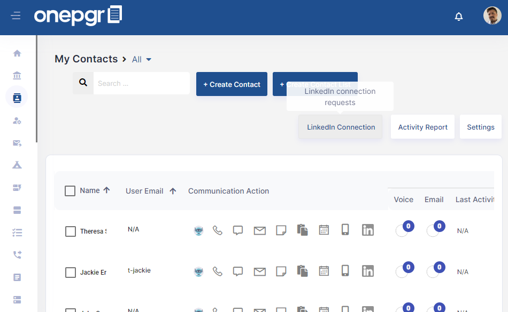Click the mobile phone icon for Theresa
508x312 pixels.
click(x=345, y=229)
